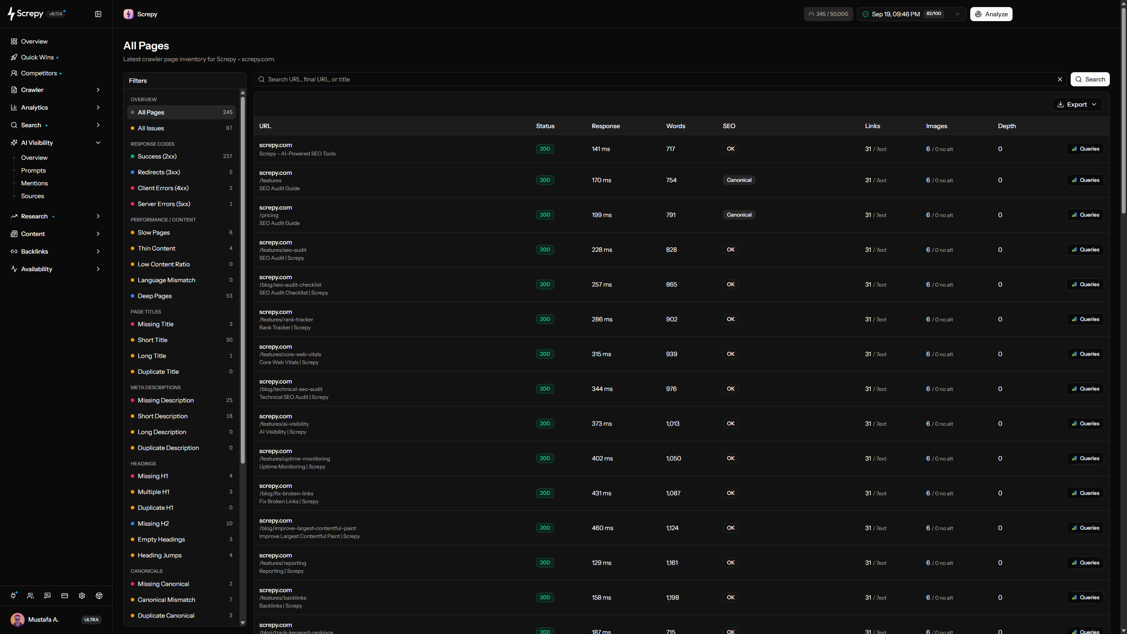The width and height of the screenshot is (1127, 634).
Task: Expand the Analytics menu chevron
Action: tap(98, 107)
